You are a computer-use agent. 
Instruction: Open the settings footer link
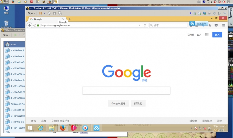coord(220,121)
